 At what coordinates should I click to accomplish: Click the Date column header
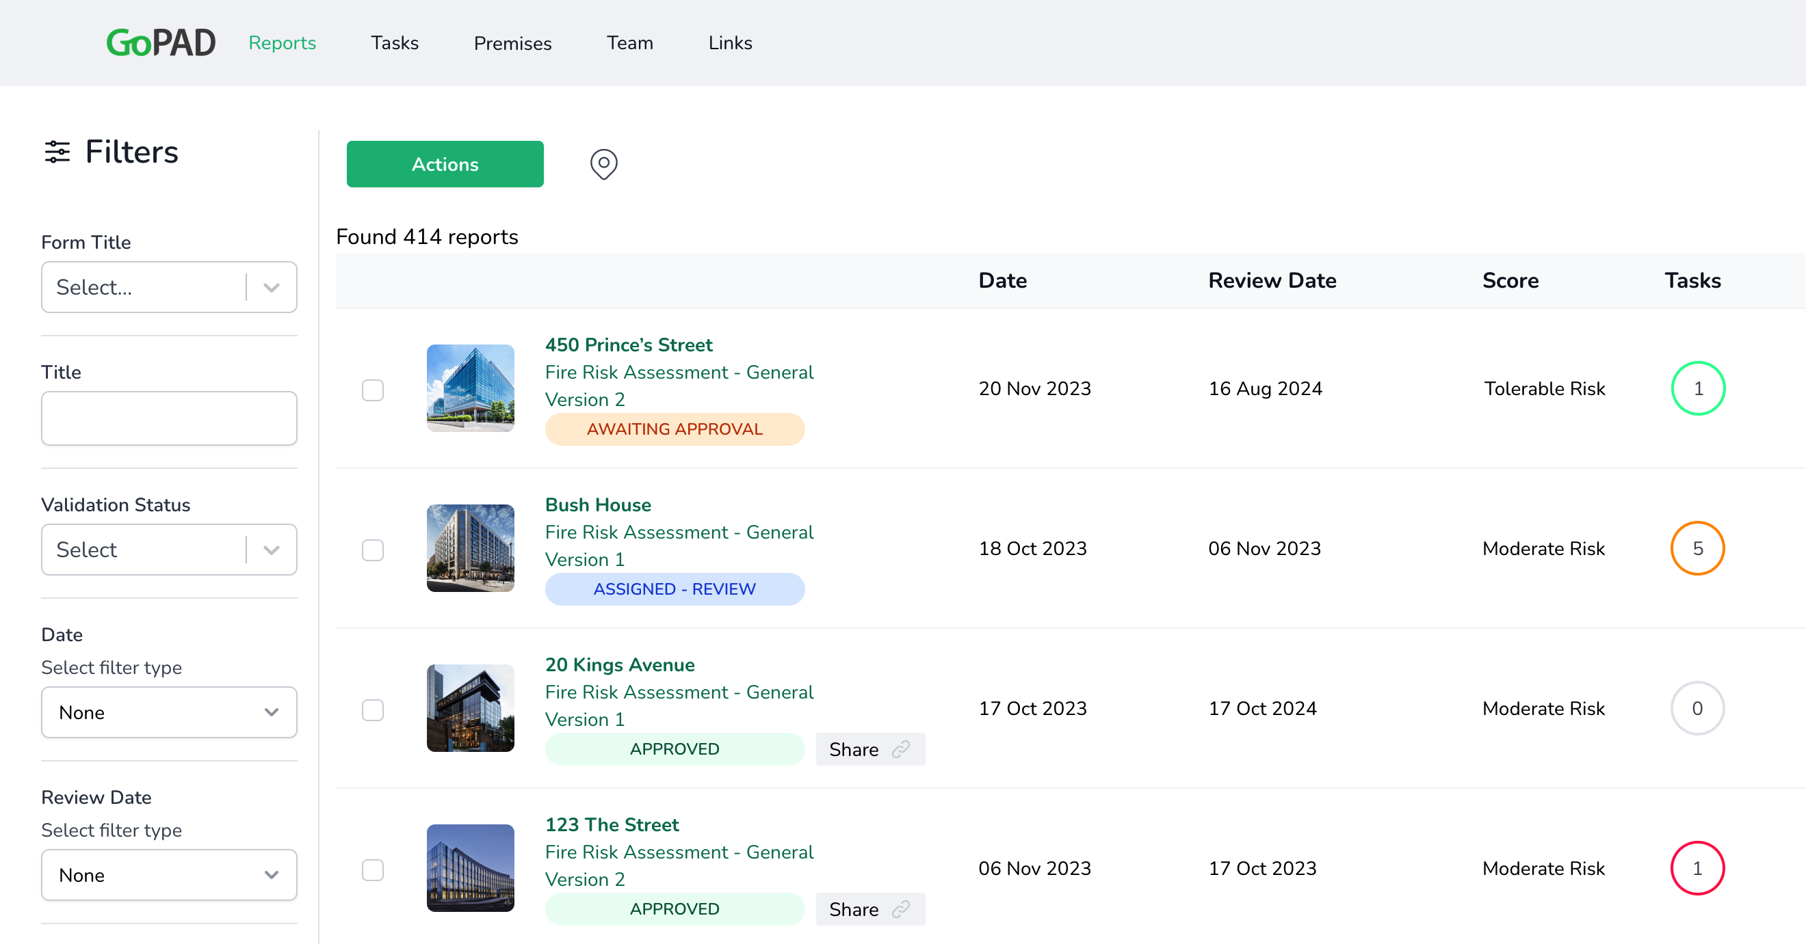1003,280
